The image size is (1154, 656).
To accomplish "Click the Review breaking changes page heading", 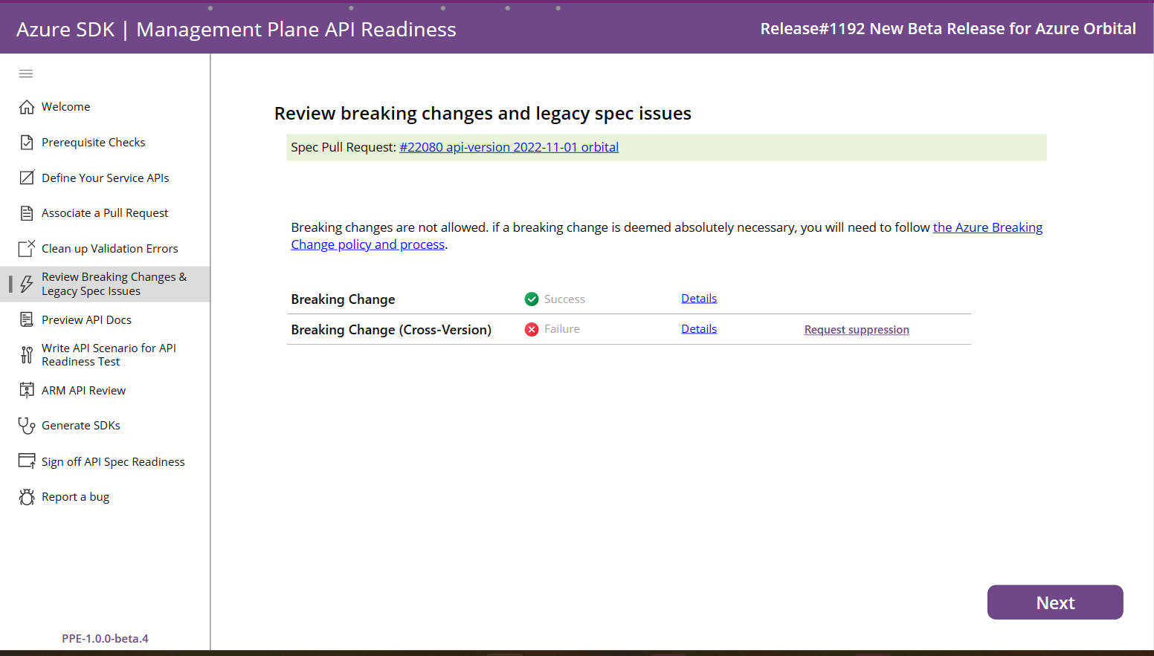I will pyautogui.click(x=483, y=114).
